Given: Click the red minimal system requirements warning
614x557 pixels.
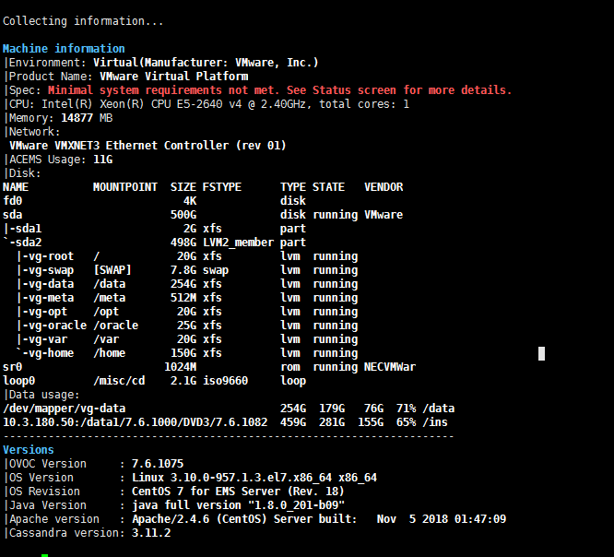Looking at the screenshot, I should (x=279, y=90).
